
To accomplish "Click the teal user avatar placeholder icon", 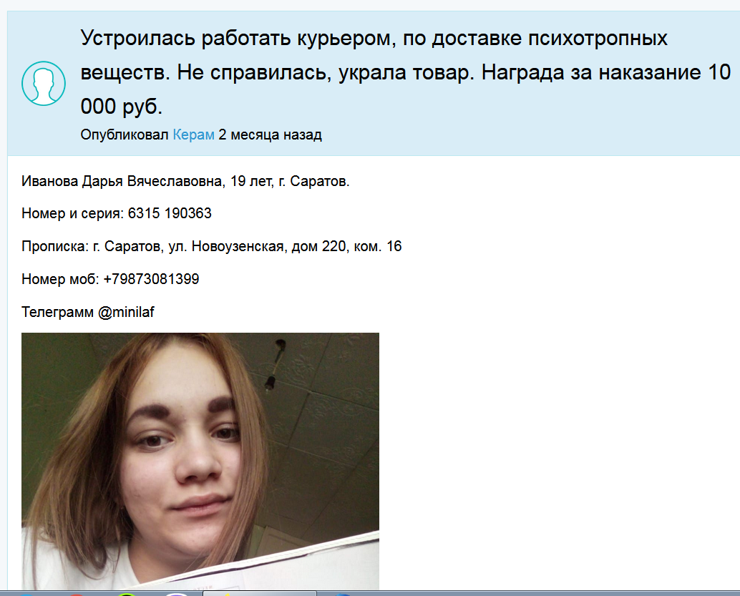I will [x=44, y=84].
